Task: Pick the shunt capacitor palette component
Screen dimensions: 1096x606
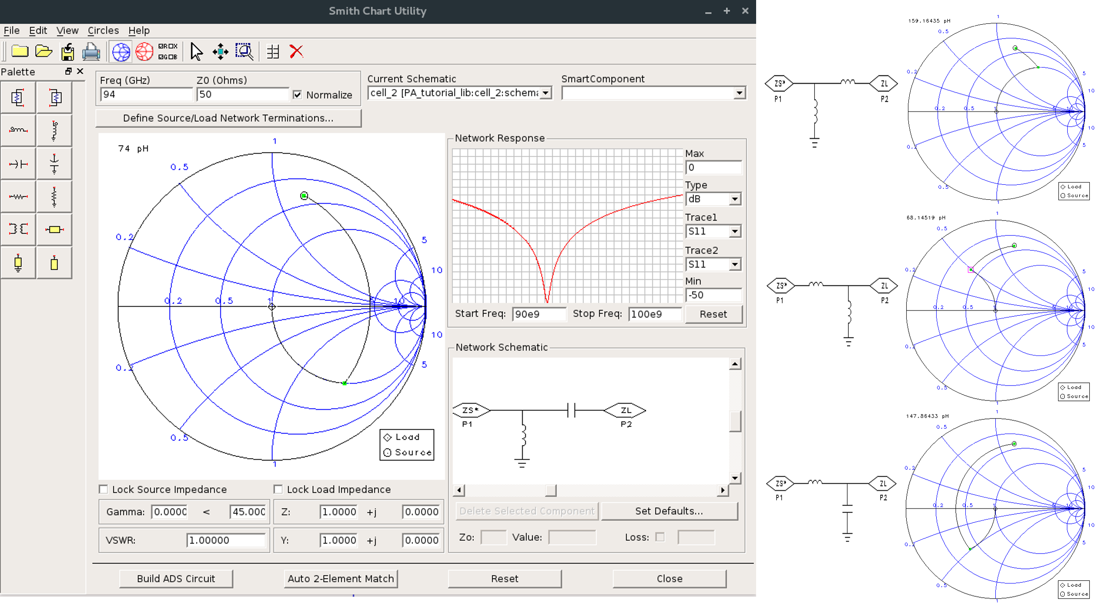Action: click(x=54, y=164)
